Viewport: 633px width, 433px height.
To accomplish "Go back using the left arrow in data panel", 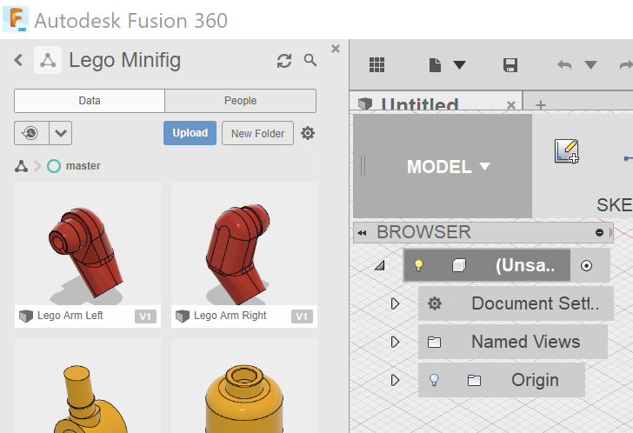I will pos(18,60).
